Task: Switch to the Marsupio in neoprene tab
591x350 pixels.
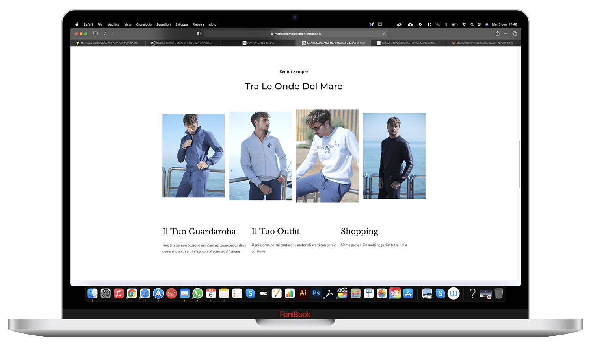Action: (x=108, y=43)
